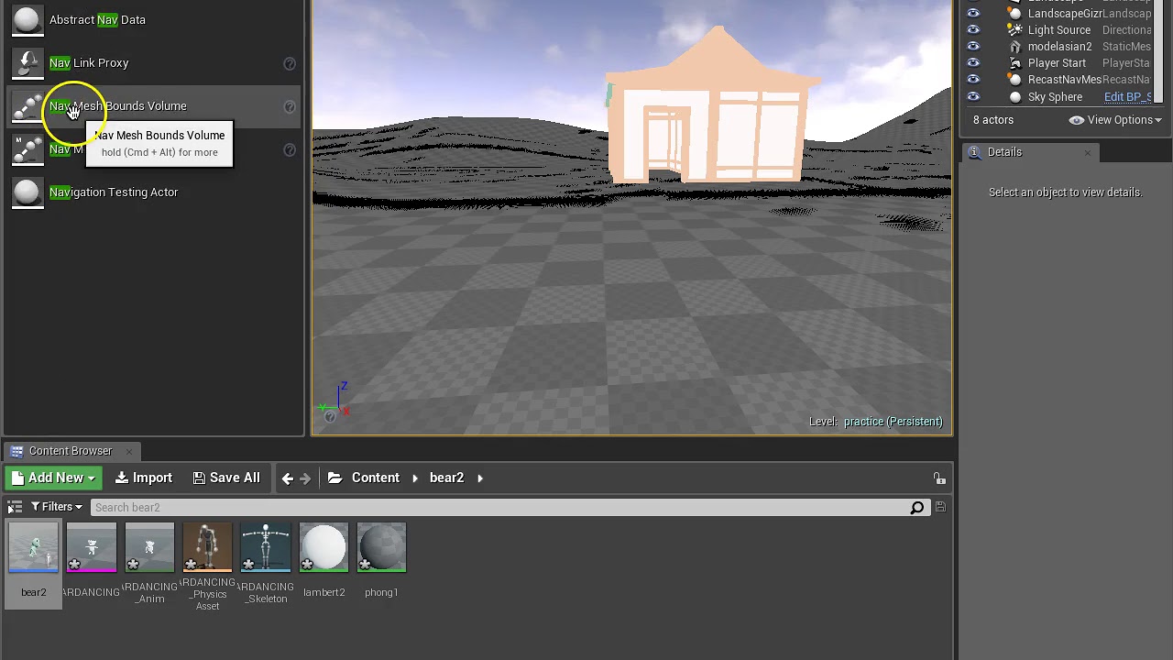Click the Import button
The width and height of the screenshot is (1173, 660).
coord(144,478)
